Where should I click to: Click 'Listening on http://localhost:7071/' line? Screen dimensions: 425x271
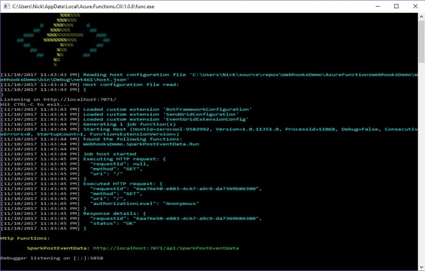click(x=58, y=99)
